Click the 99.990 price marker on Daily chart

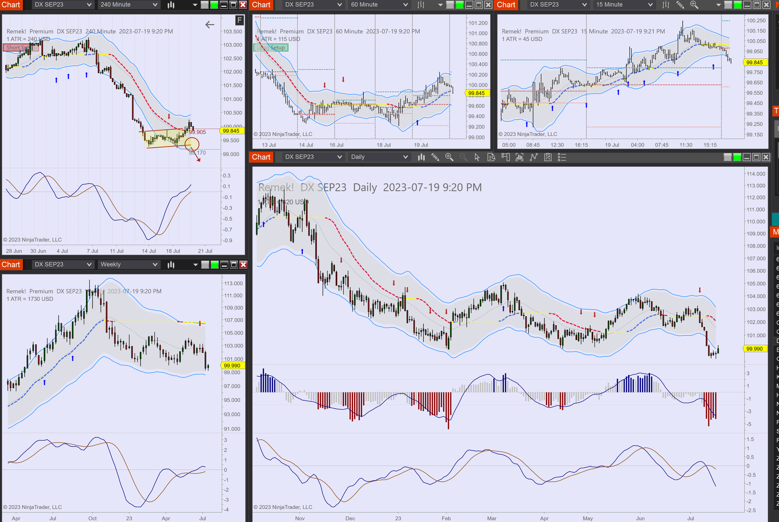click(754, 349)
